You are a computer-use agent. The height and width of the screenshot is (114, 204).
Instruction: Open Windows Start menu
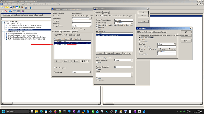(x=3, y=111)
